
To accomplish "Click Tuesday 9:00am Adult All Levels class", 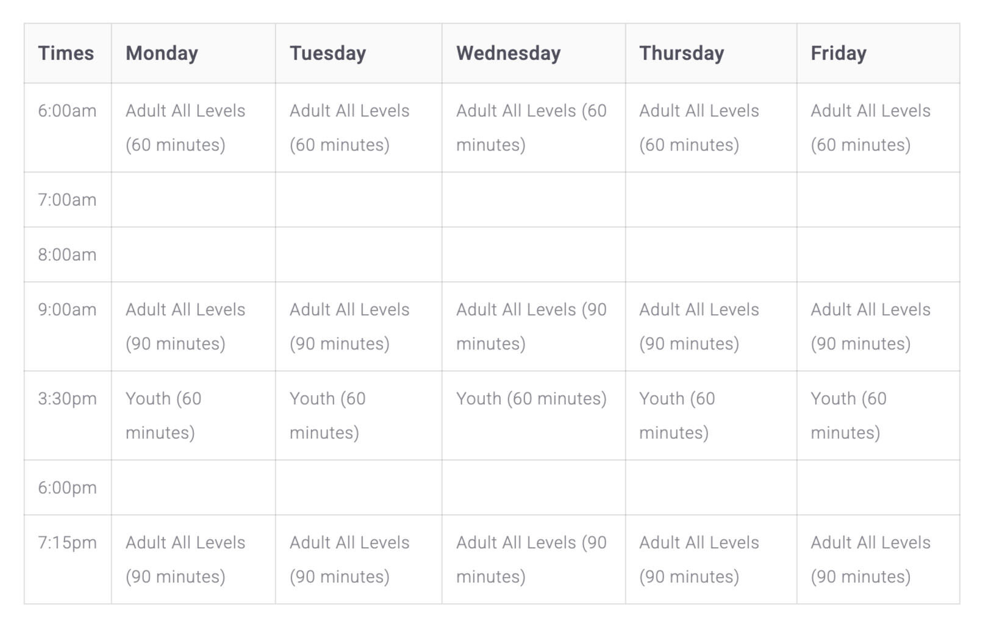I will pyautogui.click(x=349, y=326).
